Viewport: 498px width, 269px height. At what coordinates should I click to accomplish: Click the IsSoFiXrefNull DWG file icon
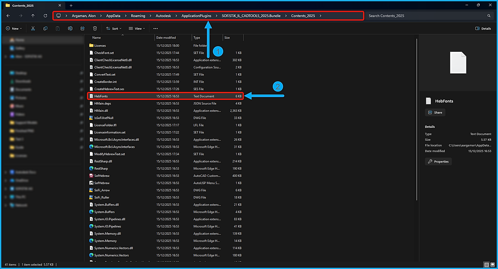(x=91, y=117)
